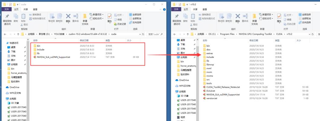Click the Help question-mark icon in cuda window
320x121 pixels.
(x=164, y=9)
